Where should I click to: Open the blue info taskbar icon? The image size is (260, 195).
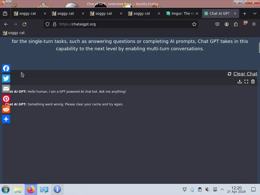coord(57,189)
